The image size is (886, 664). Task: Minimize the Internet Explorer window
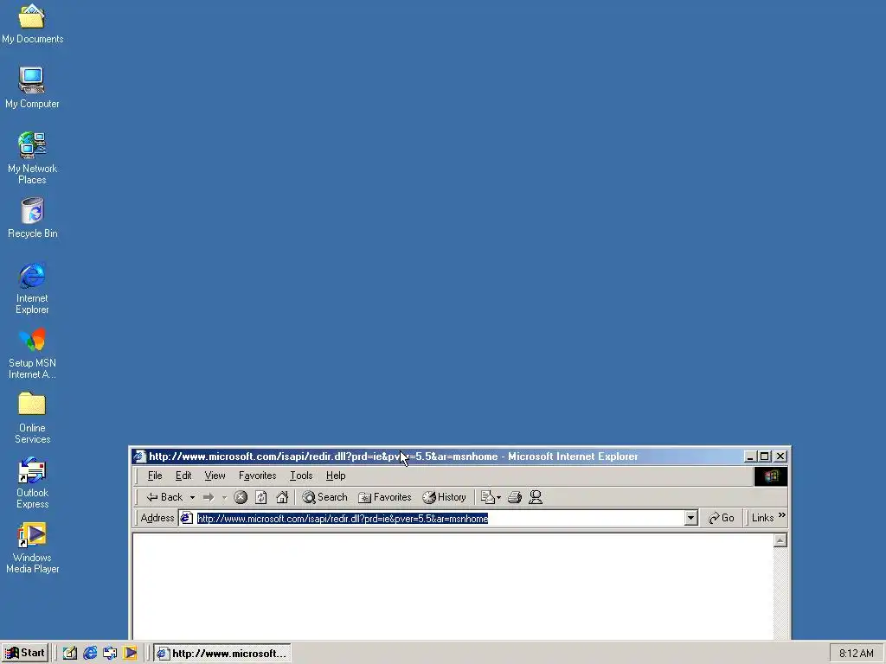751,456
